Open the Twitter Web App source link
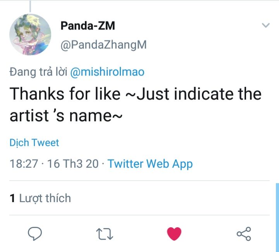The width and height of the screenshot is (279, 252). [x=150, y=163]
